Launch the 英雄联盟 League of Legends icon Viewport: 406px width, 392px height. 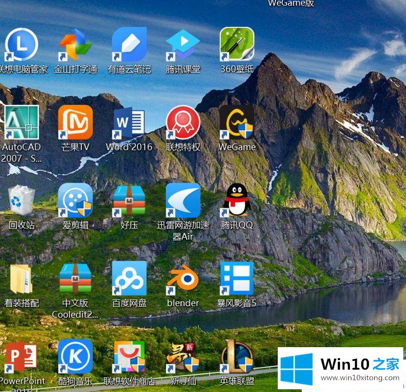point(237,356)
